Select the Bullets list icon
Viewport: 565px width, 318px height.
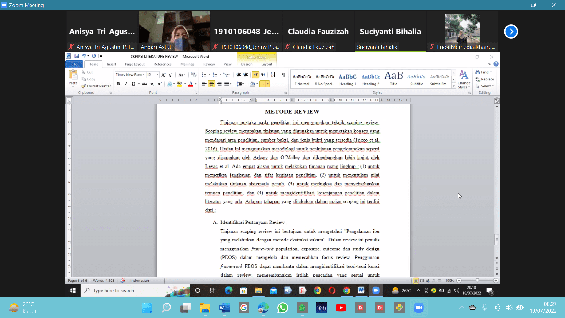tap(204, 75)
